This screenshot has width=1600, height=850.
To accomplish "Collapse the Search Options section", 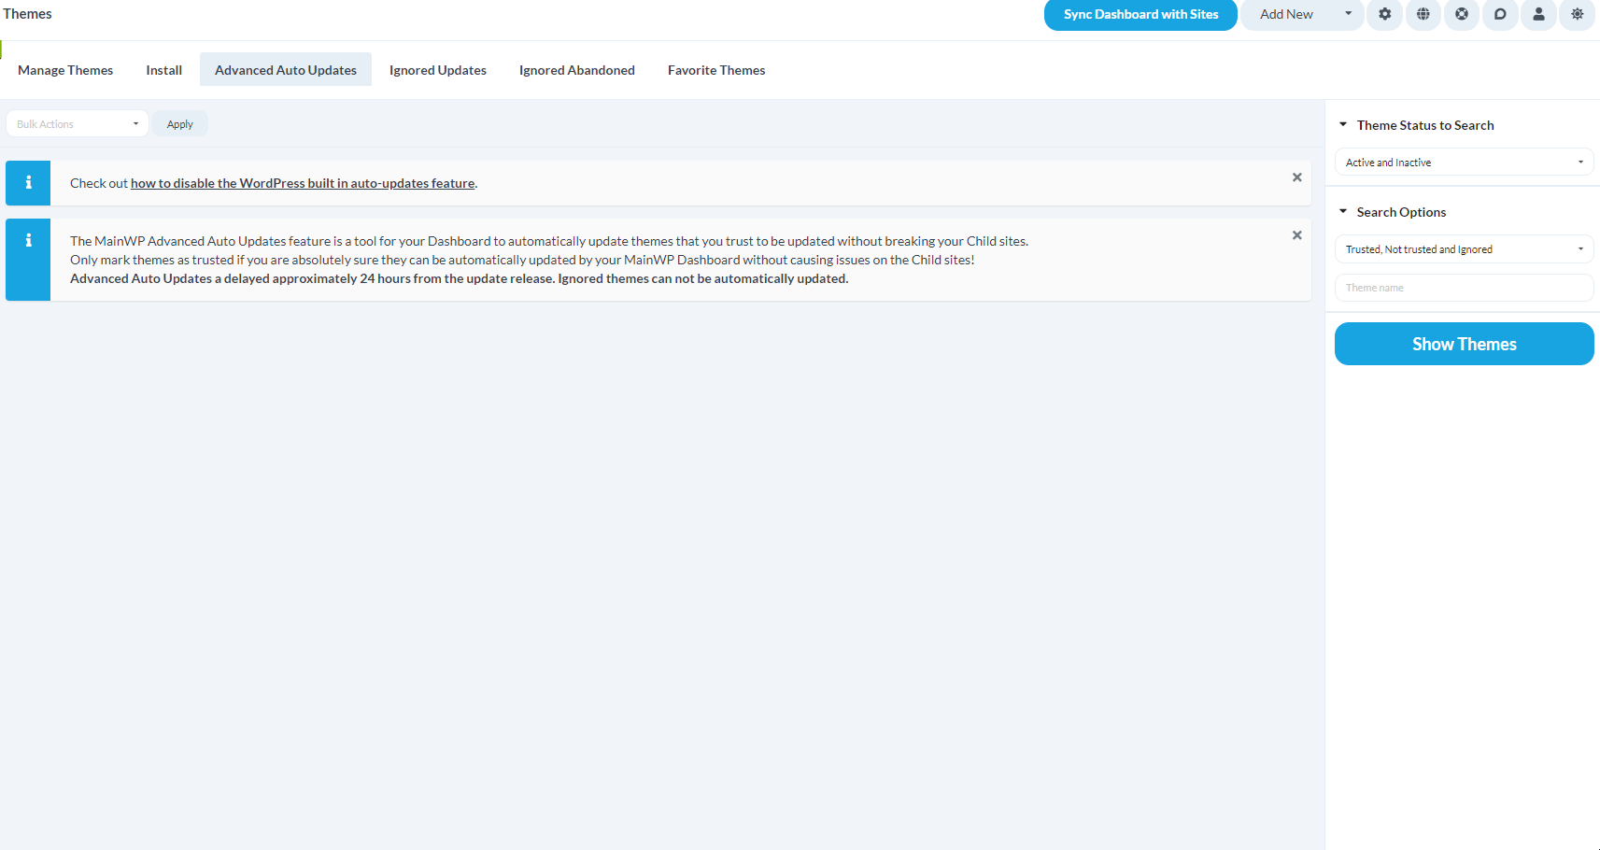I will click(1343, 211).
